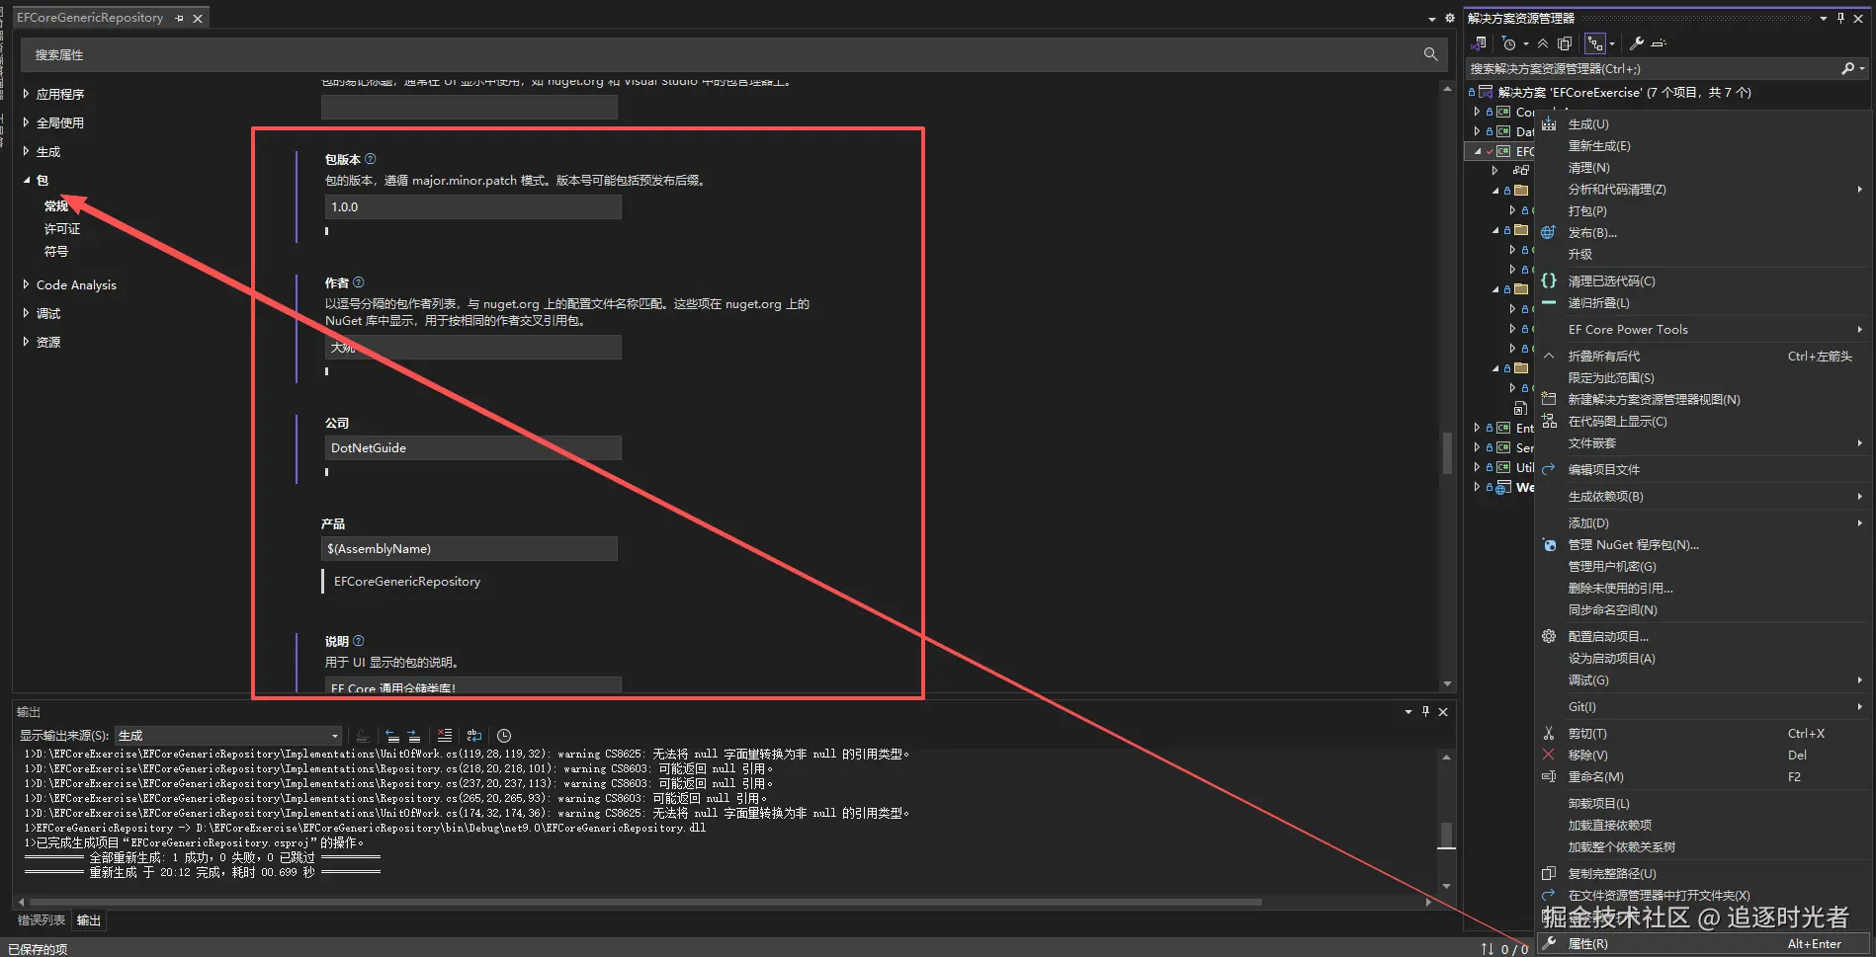Pin the output panel
Screen dimensions: 1876x957
(1425, 711)
